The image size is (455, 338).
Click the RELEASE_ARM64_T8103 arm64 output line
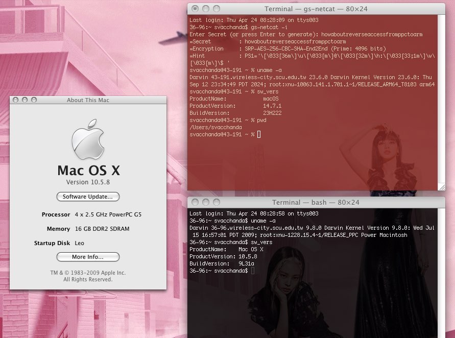pyautogui.click(x=312, y=84)
